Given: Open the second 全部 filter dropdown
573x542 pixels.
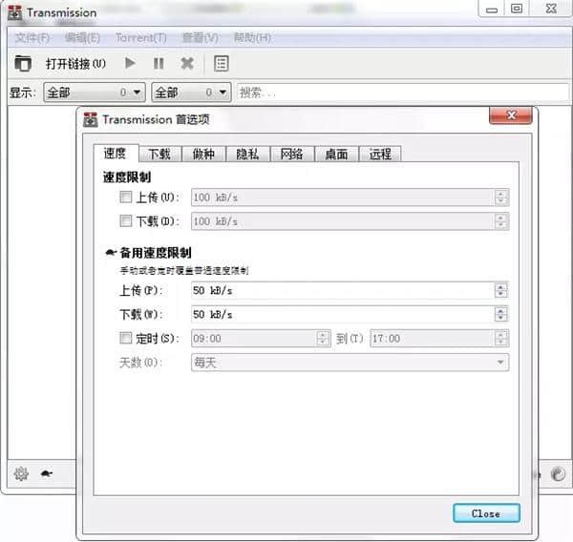Looking at the screenshot, I should click(191, 92).
